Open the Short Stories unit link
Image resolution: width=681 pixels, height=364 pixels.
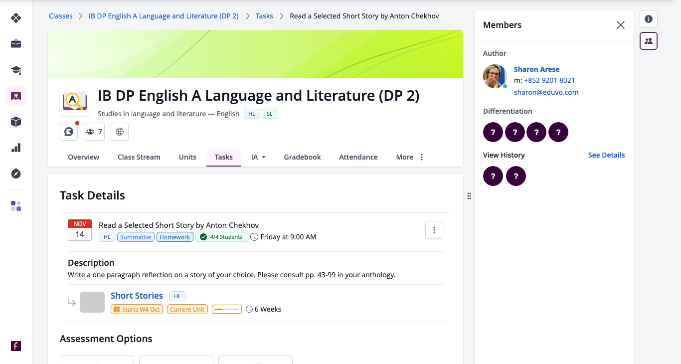tap(137, 296)
